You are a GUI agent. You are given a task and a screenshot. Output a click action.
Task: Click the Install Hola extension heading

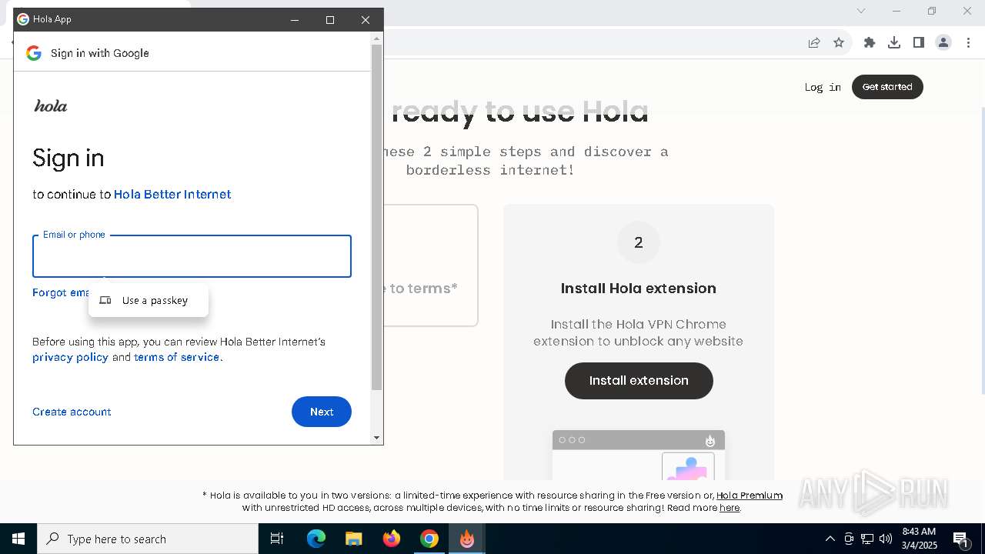(639, 289)
